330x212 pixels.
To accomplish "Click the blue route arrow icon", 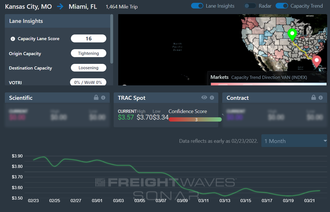I will [x=60, y=7].
